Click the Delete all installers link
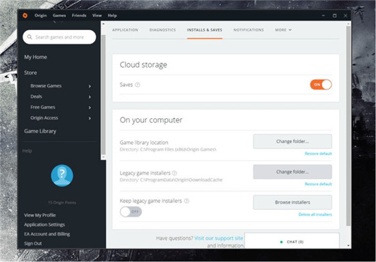The height and width of the screenshot is (262, 376). coord(315,215)
